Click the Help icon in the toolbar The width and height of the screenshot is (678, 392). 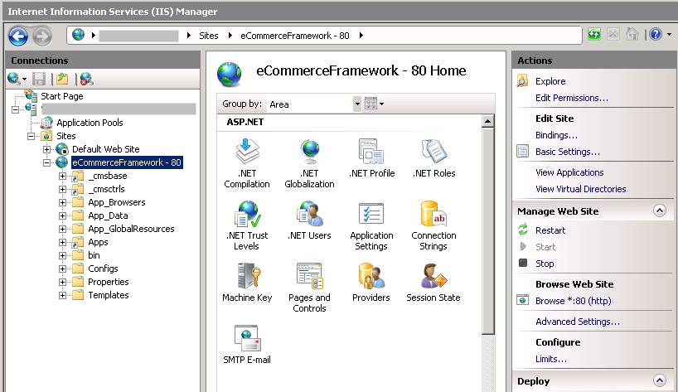pyautogui.click(x=655, y=35)
